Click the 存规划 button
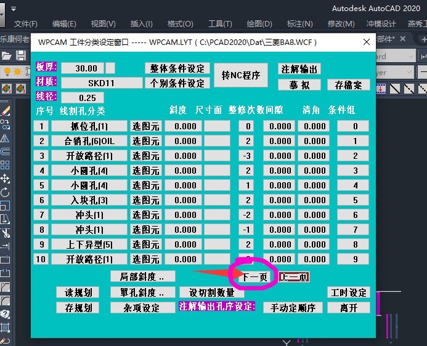The image size is (427, 346). point(78,308)
